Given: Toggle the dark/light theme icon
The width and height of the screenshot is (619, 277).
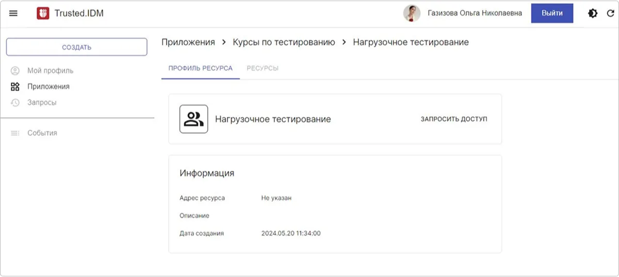Looking at the screenshot, I should 593,13.
